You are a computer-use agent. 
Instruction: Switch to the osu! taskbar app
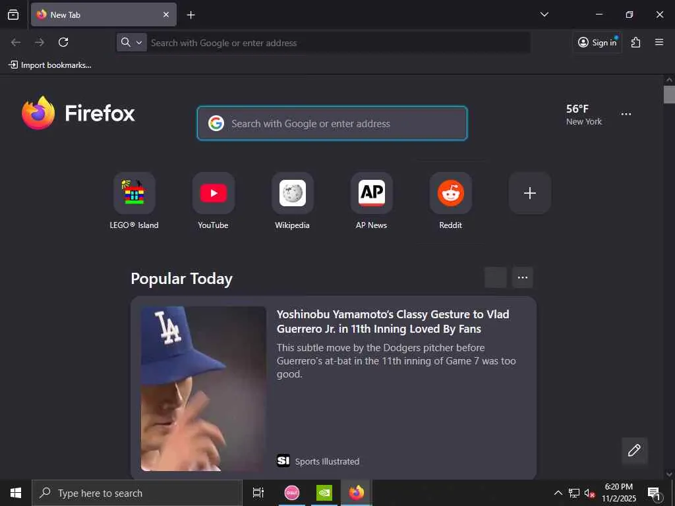[292, 493]
